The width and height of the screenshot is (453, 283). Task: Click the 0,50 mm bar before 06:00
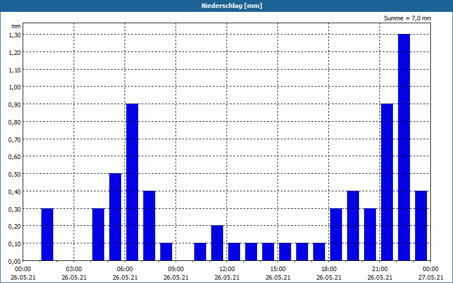pyautogui.click(x=116, y=217)
